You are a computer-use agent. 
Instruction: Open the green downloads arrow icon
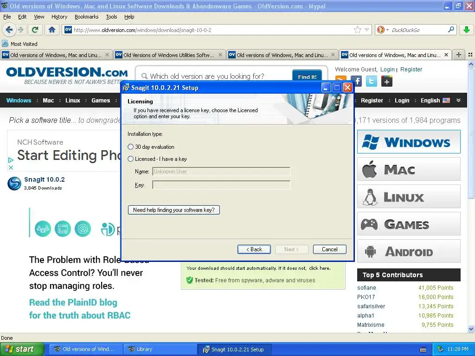click(467, 30)
